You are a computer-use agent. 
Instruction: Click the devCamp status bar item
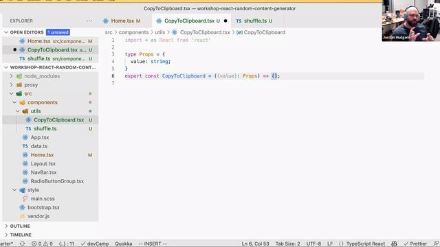click(95, 244)
